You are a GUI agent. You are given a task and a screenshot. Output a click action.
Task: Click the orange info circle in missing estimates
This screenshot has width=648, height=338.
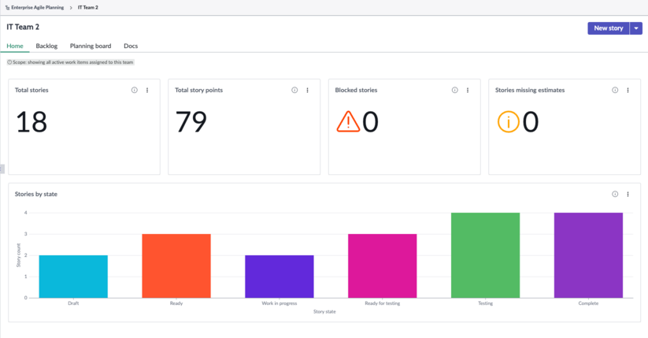[x=509, y=121]
